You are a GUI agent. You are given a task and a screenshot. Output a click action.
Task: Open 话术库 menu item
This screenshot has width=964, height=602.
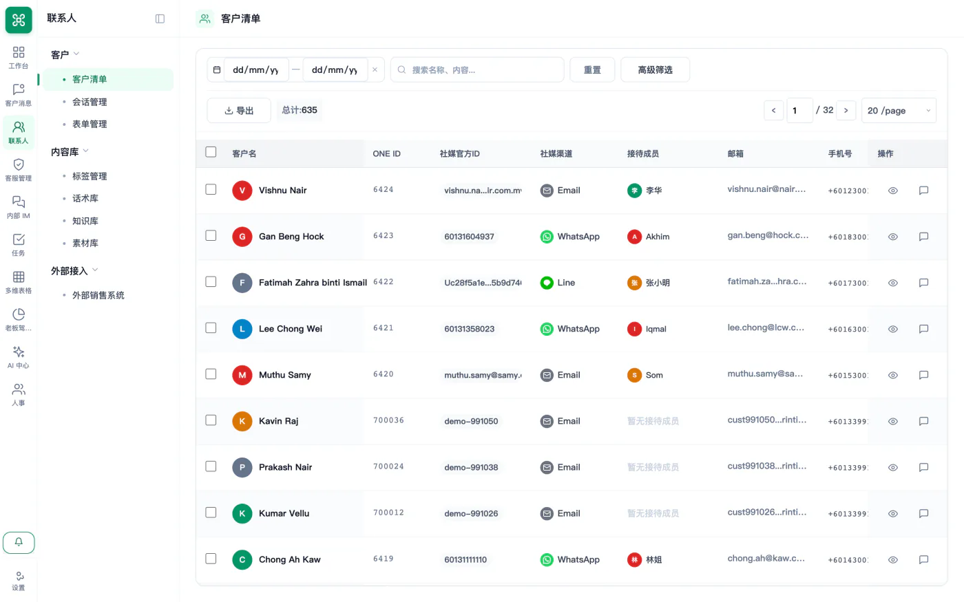108,198
